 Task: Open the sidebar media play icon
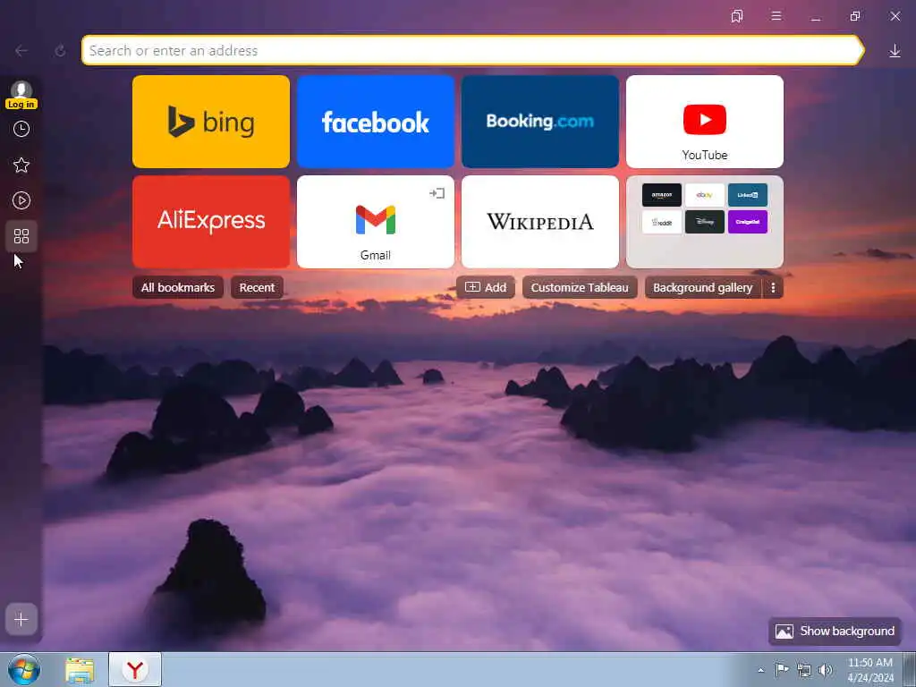tap(21, 201)
